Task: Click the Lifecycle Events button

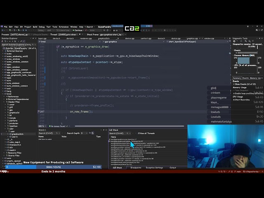Action: pos(39,35)
